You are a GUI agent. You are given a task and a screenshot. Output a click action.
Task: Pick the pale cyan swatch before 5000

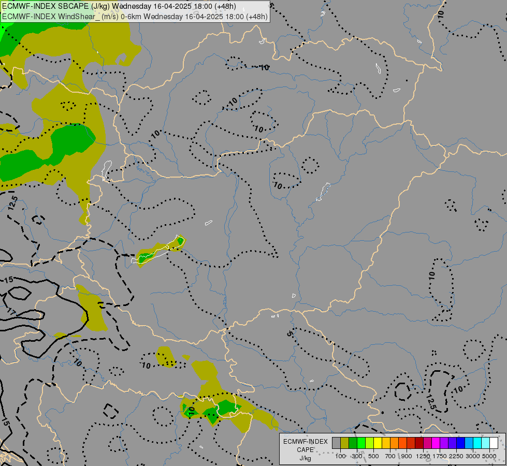click(x=485, y=443)
